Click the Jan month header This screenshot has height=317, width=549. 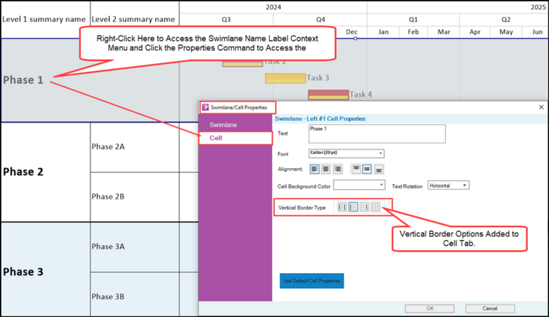pyautogui.click(x=384, y=32)
